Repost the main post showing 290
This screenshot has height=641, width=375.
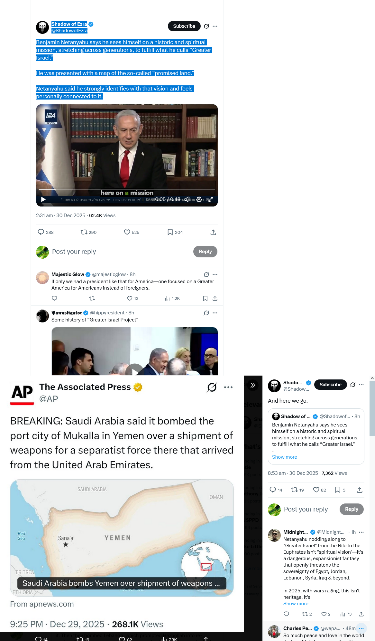(x=88, y=232)
